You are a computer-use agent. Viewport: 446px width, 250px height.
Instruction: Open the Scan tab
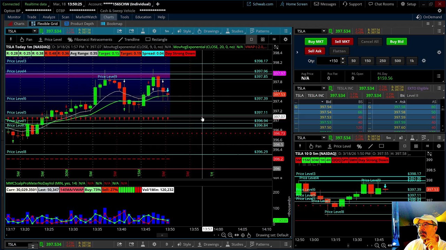coord(66,17)
